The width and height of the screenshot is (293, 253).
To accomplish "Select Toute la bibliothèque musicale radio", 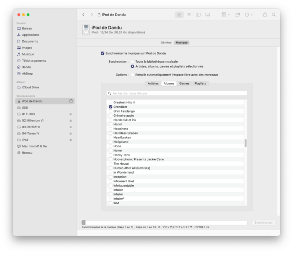I will click(x=132, y=62).
